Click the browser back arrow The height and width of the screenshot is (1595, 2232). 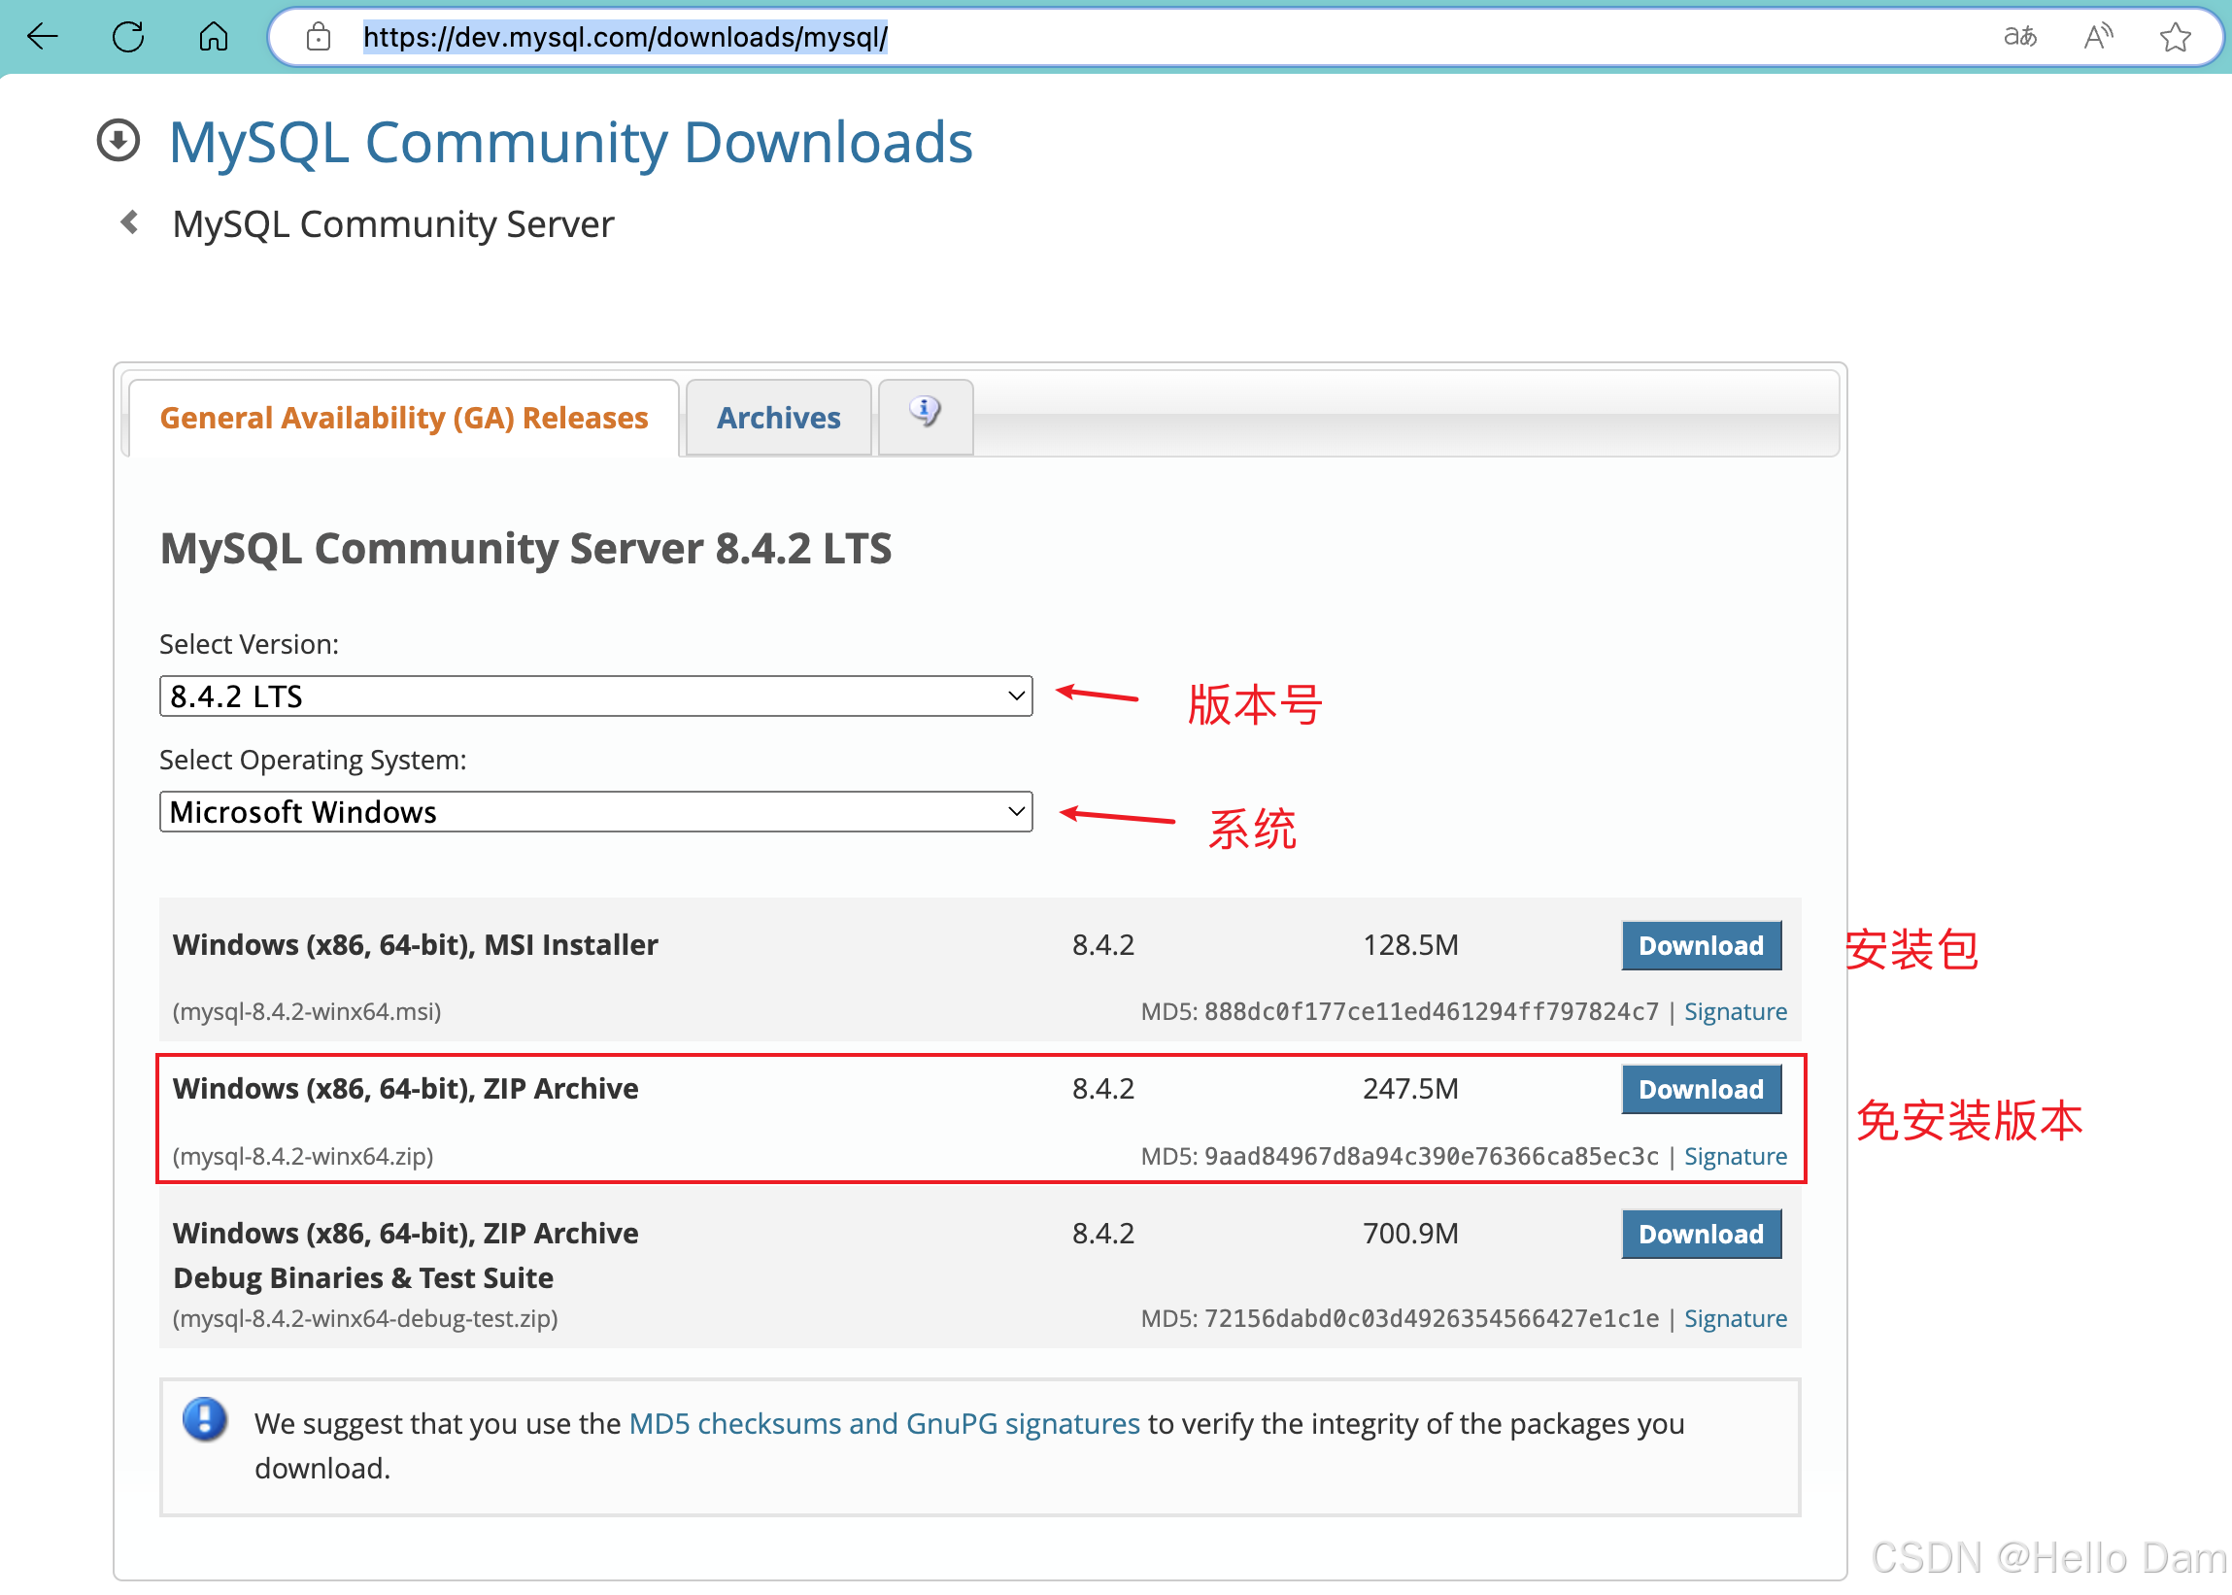pyautogui.click(x=42, y=37)
